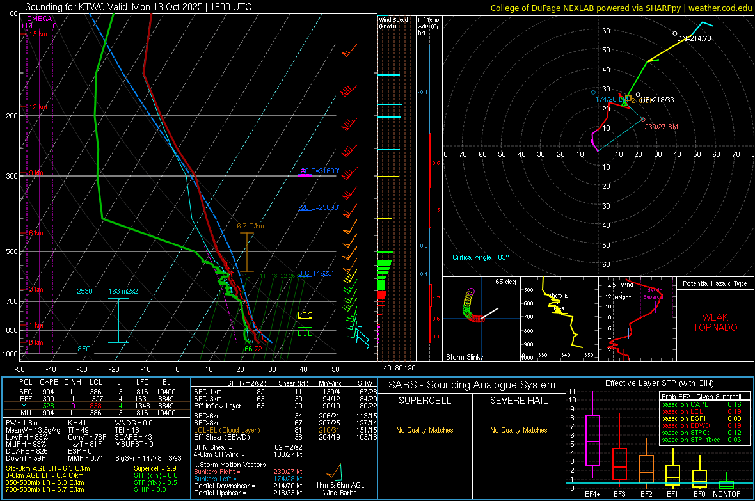Click the green LCL marker label
755x501 pixels.
point(305,333)
